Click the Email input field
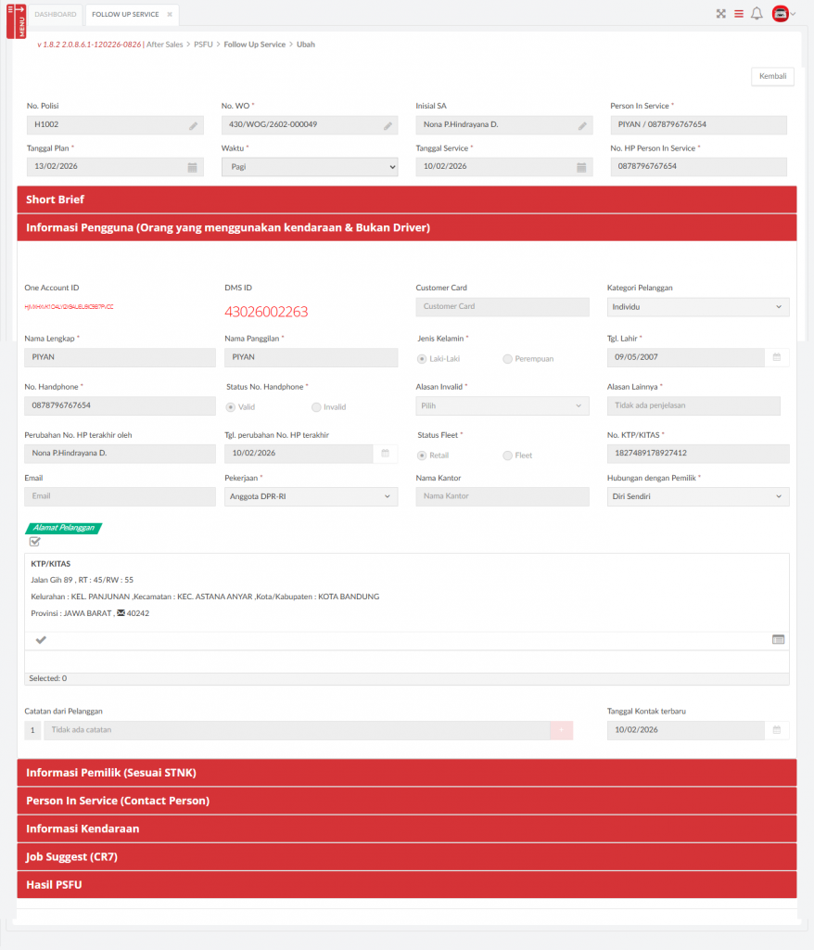This screenshot has height=950, width=814. click(x=120, y=496)
